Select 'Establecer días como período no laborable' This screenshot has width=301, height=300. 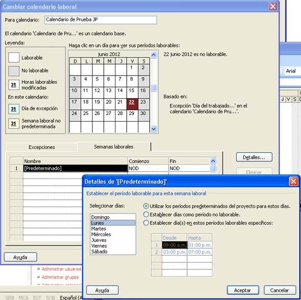[146, 215]
